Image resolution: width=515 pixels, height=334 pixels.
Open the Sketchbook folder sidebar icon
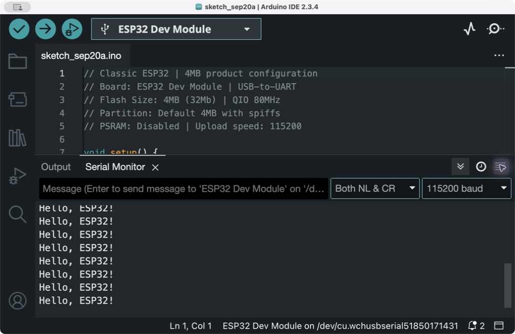[x=17, y=61]
